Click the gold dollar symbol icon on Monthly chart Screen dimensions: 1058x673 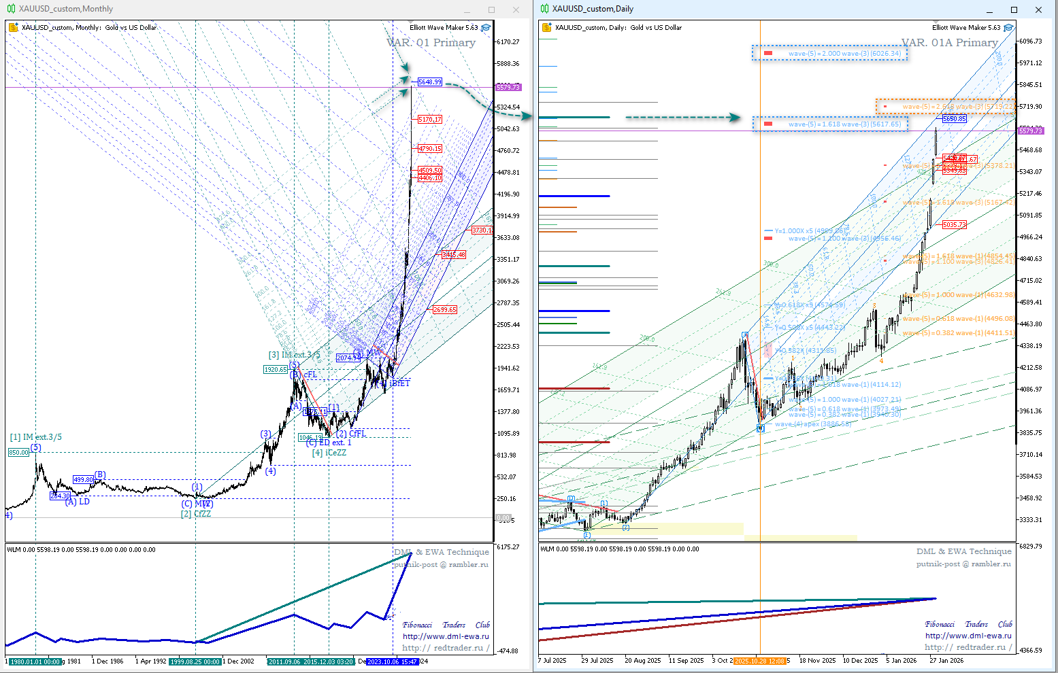(13, 28)
